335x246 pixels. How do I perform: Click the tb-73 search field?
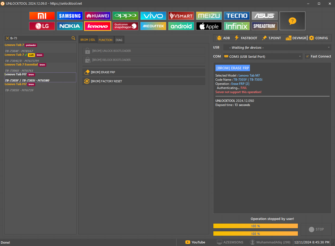[40, 38]
